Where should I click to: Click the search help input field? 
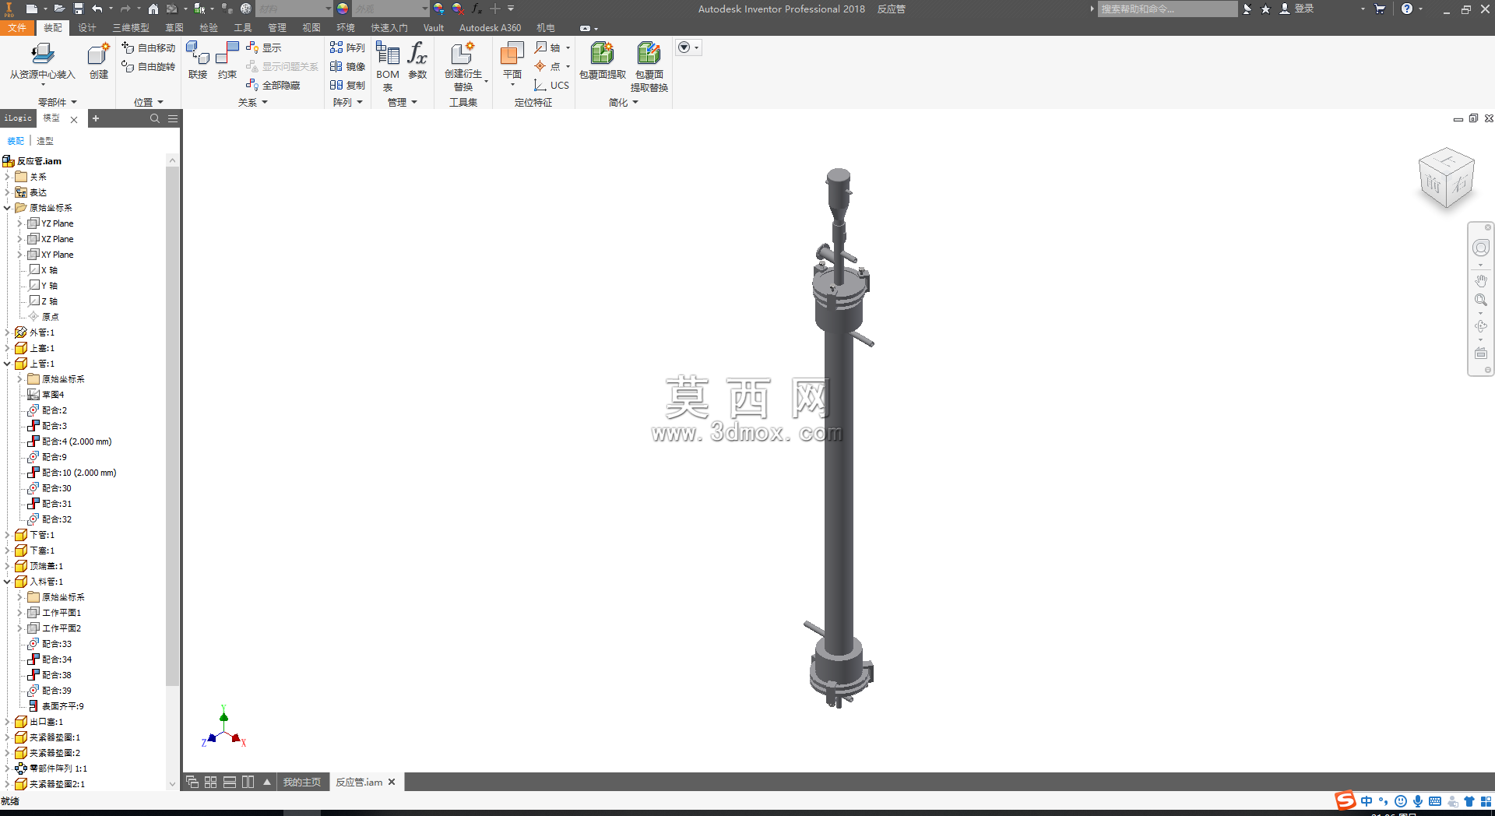tap(1167, 9)
